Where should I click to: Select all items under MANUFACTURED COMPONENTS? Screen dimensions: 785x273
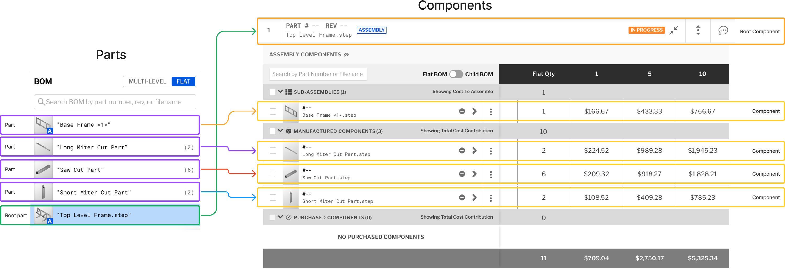272,131
